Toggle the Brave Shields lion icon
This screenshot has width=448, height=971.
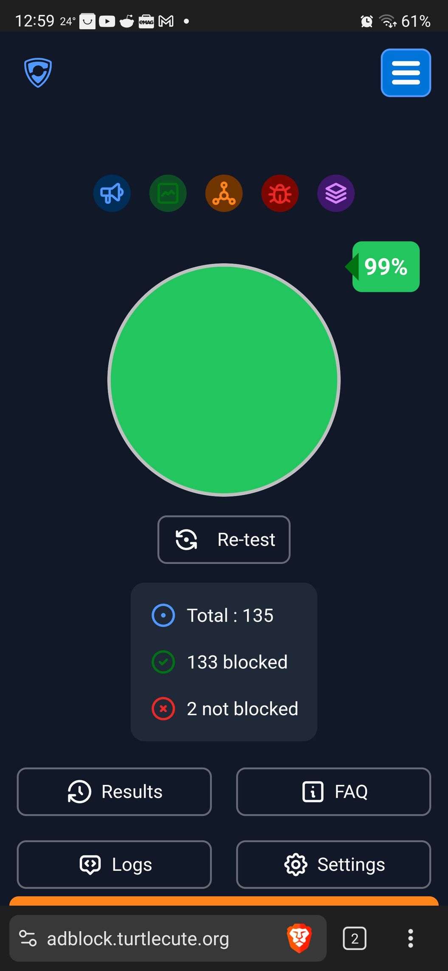299,938
